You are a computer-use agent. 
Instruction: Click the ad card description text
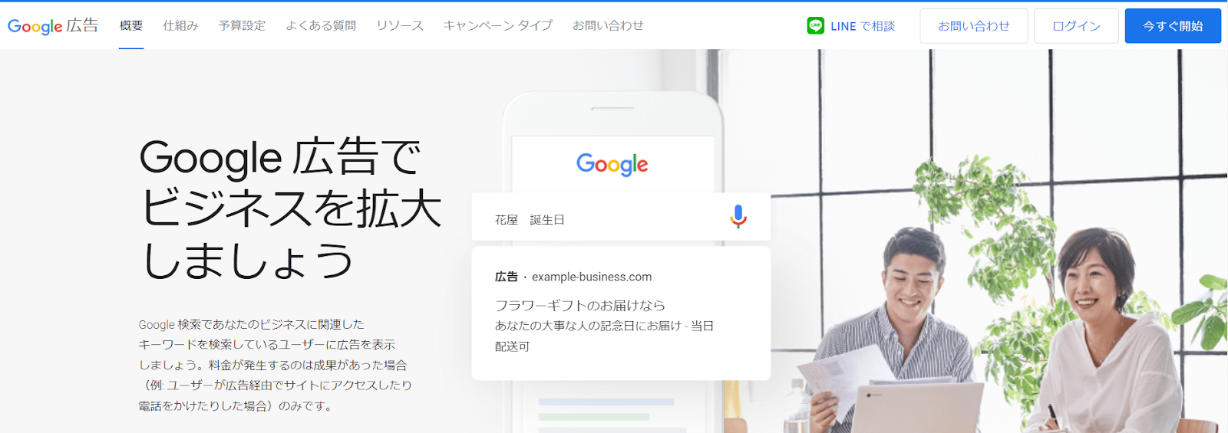pyautogui.click(x=605, y=336)
